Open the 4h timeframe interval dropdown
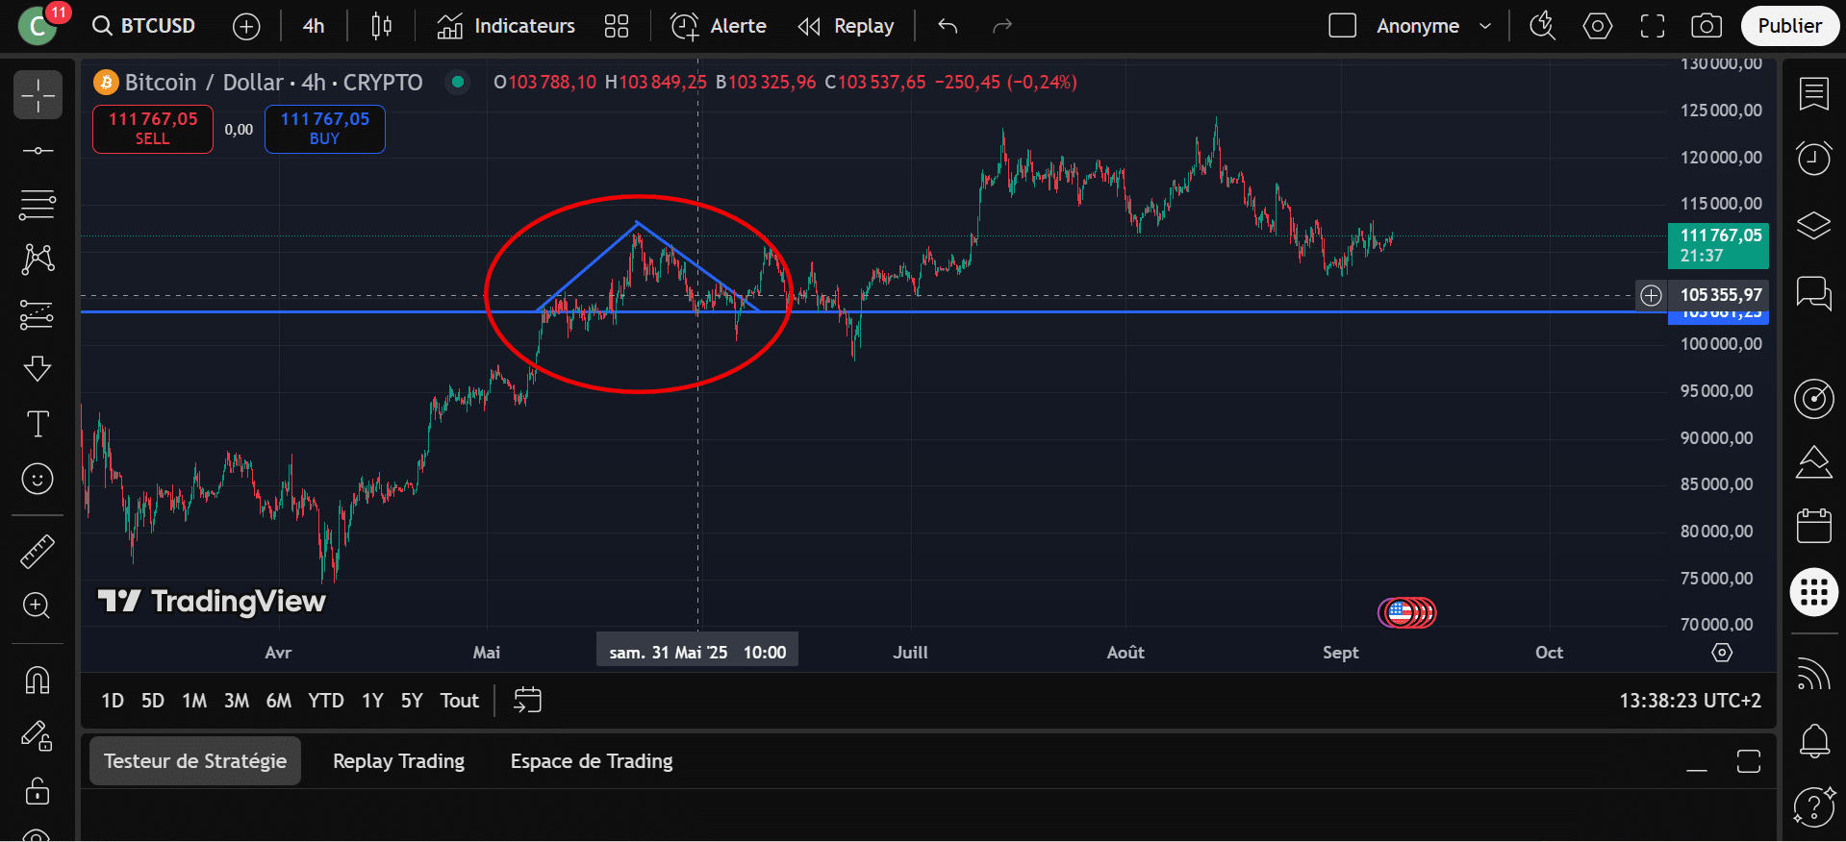This screenshot has height=842, width=1846. point(314,26)
